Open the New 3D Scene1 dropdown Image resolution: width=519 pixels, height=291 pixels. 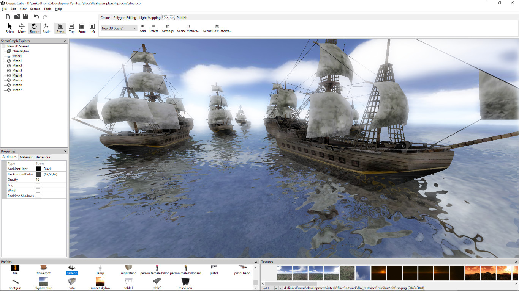[135, 28]
